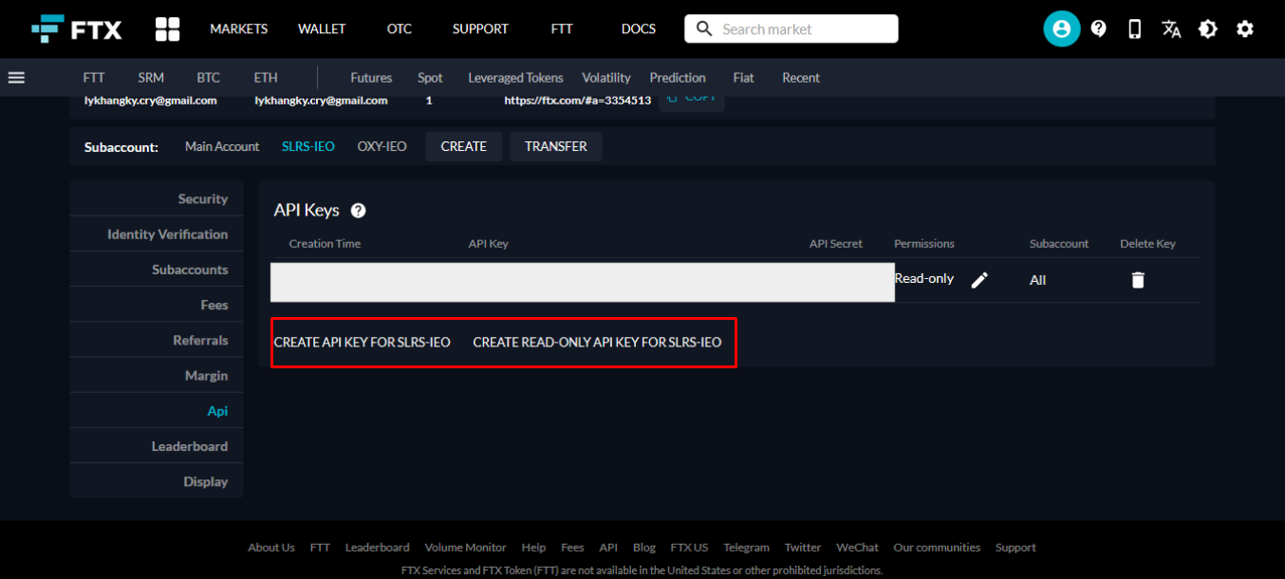Delete the API key with trash icon

point(1138,280)
